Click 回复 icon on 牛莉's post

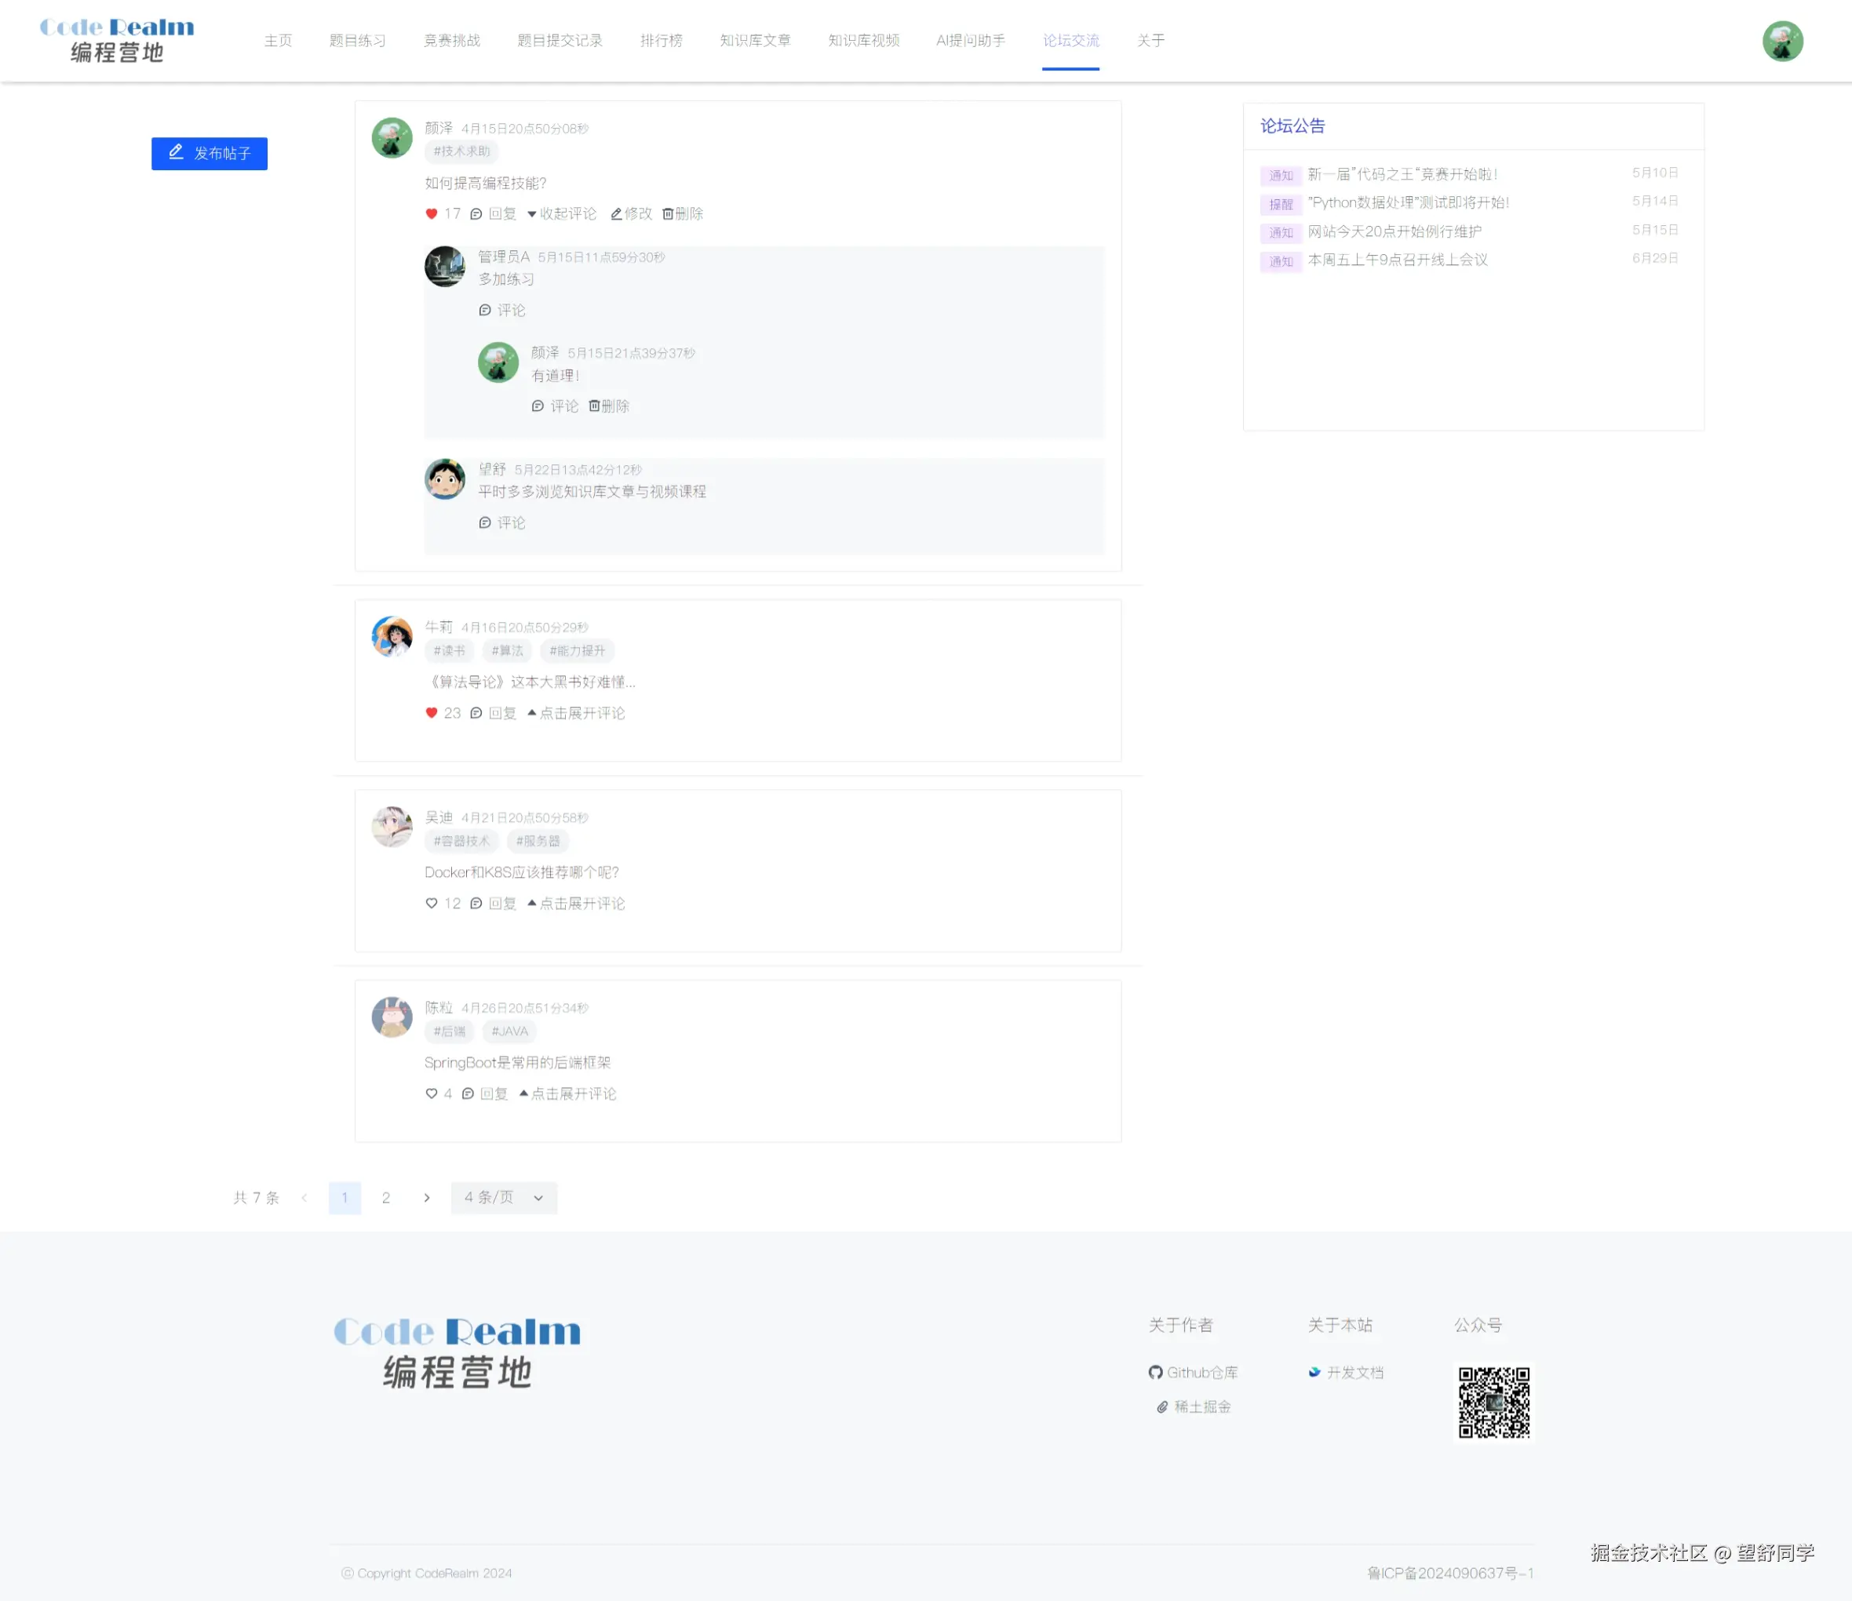pyautogui.click(x=476, y=714)
